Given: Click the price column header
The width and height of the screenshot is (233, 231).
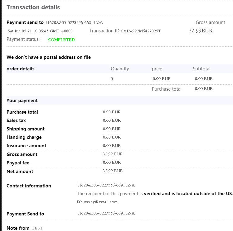Looking at the screenshot, I should click(157, 69).
